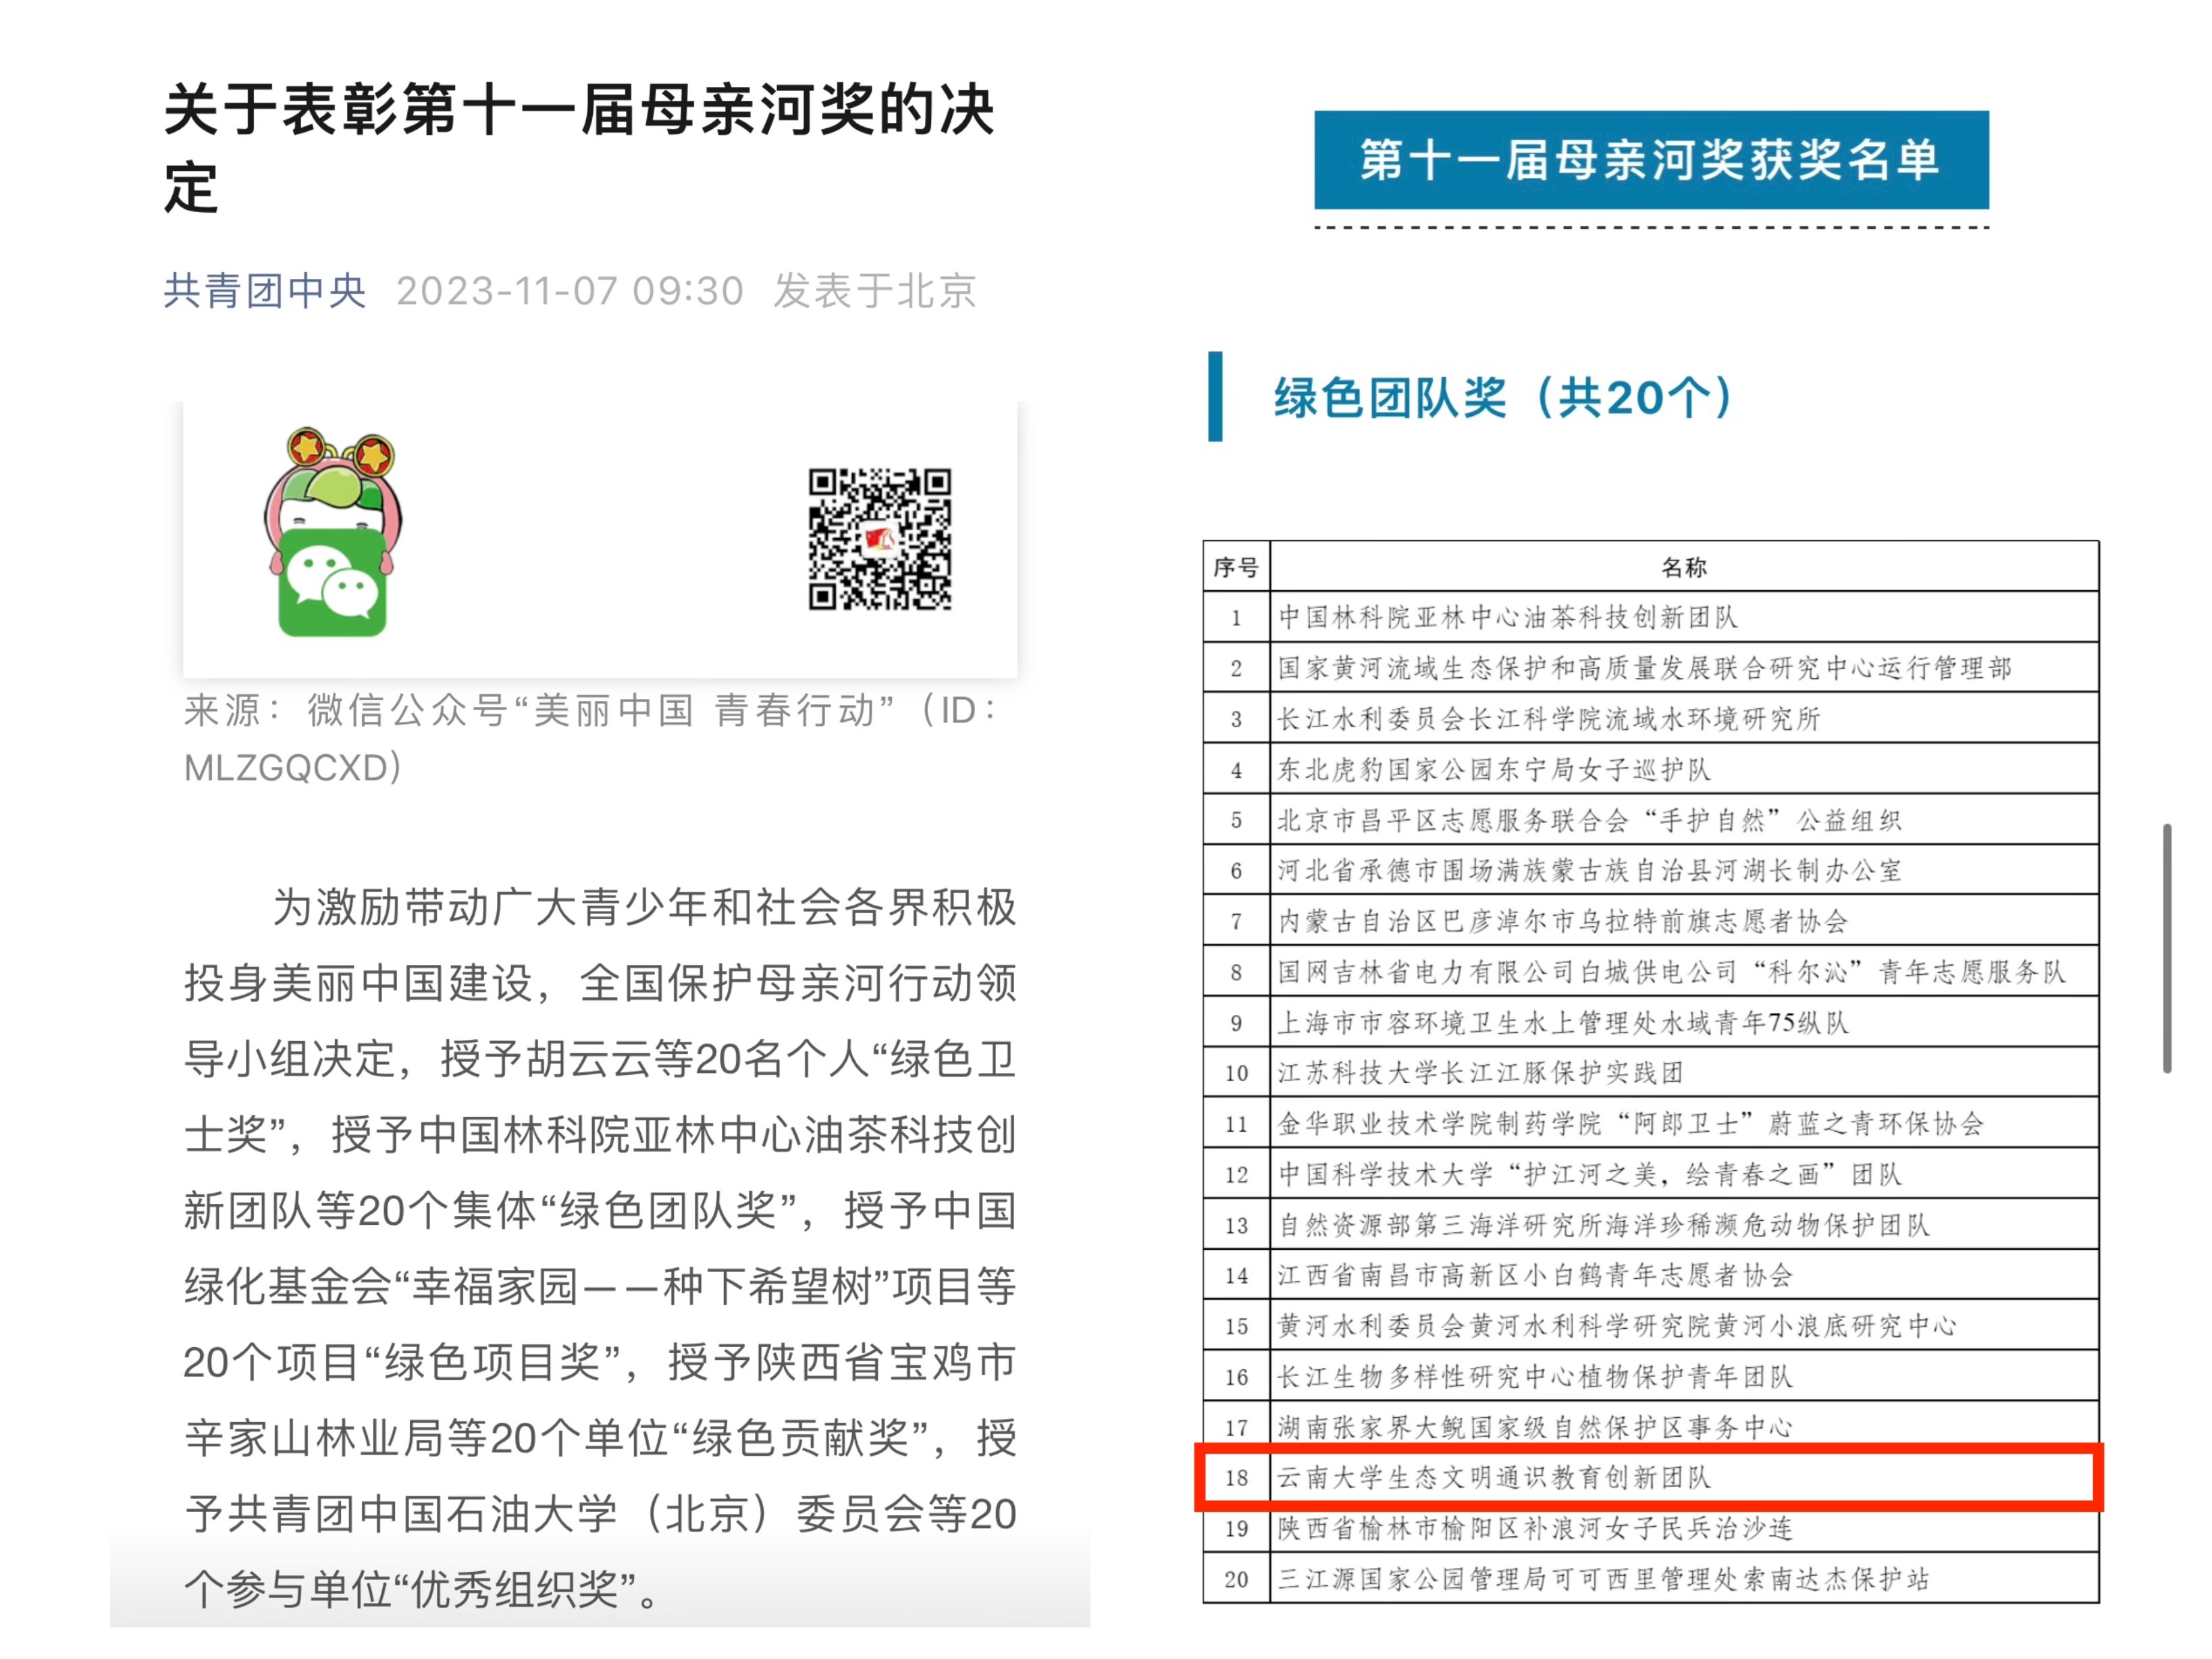Click the WeChat promo card image
This screenshot has width=2212, height=1659.
coord(600,539)
